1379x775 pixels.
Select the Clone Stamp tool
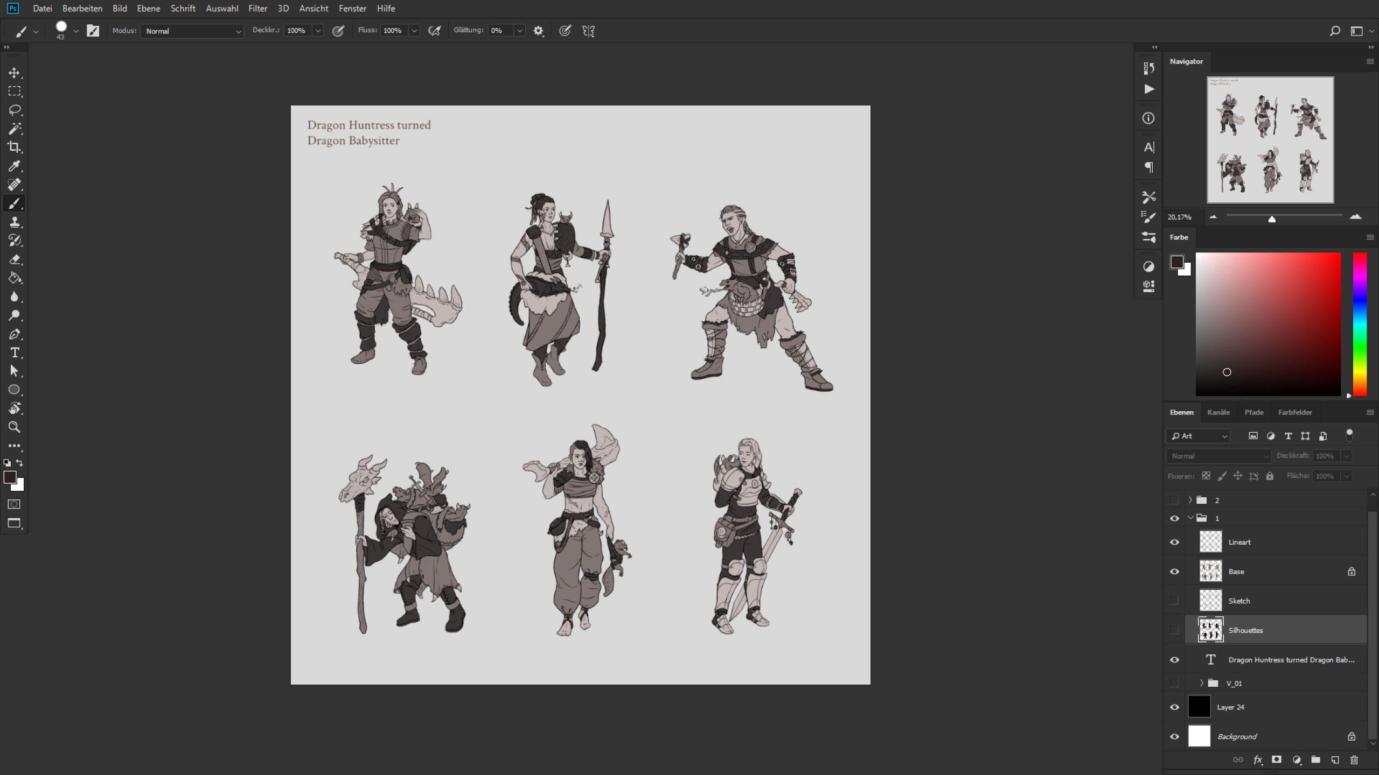click(15, 222)
